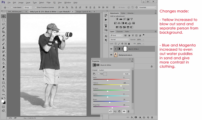Viewport: 202px width, 120px height.
Task: Enable the Tint checkbox
Action: point(98,74)
